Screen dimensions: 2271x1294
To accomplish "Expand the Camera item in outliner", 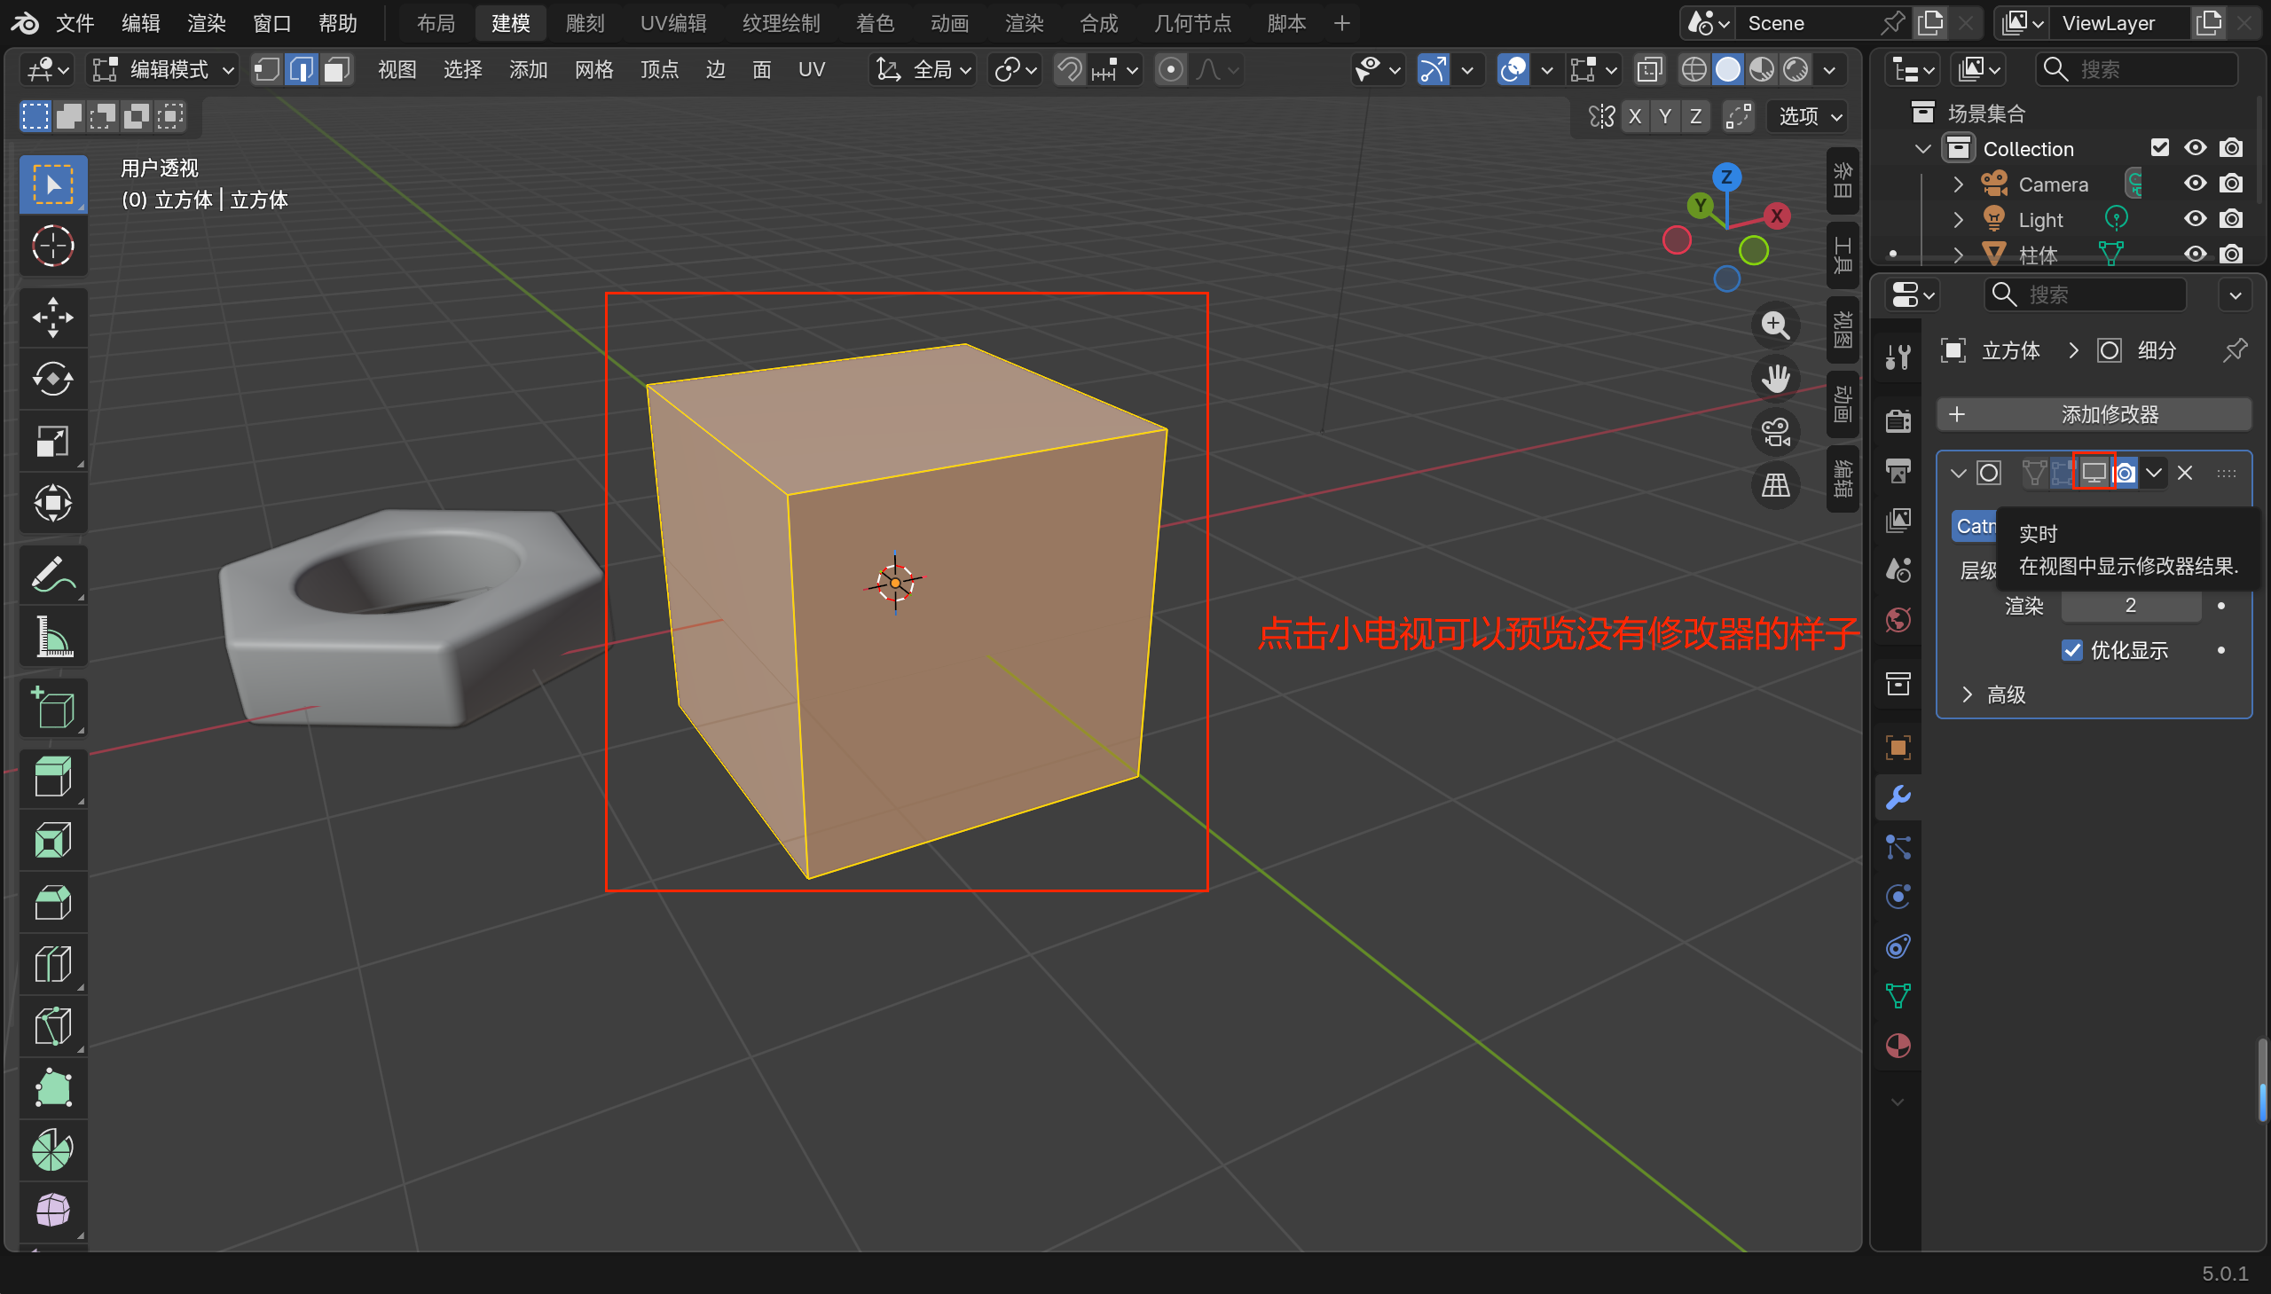I will coord(1958,184).
